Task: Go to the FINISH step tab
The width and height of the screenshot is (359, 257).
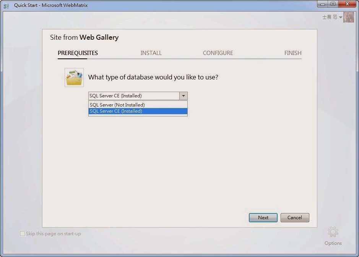Action: coord(293,53)
